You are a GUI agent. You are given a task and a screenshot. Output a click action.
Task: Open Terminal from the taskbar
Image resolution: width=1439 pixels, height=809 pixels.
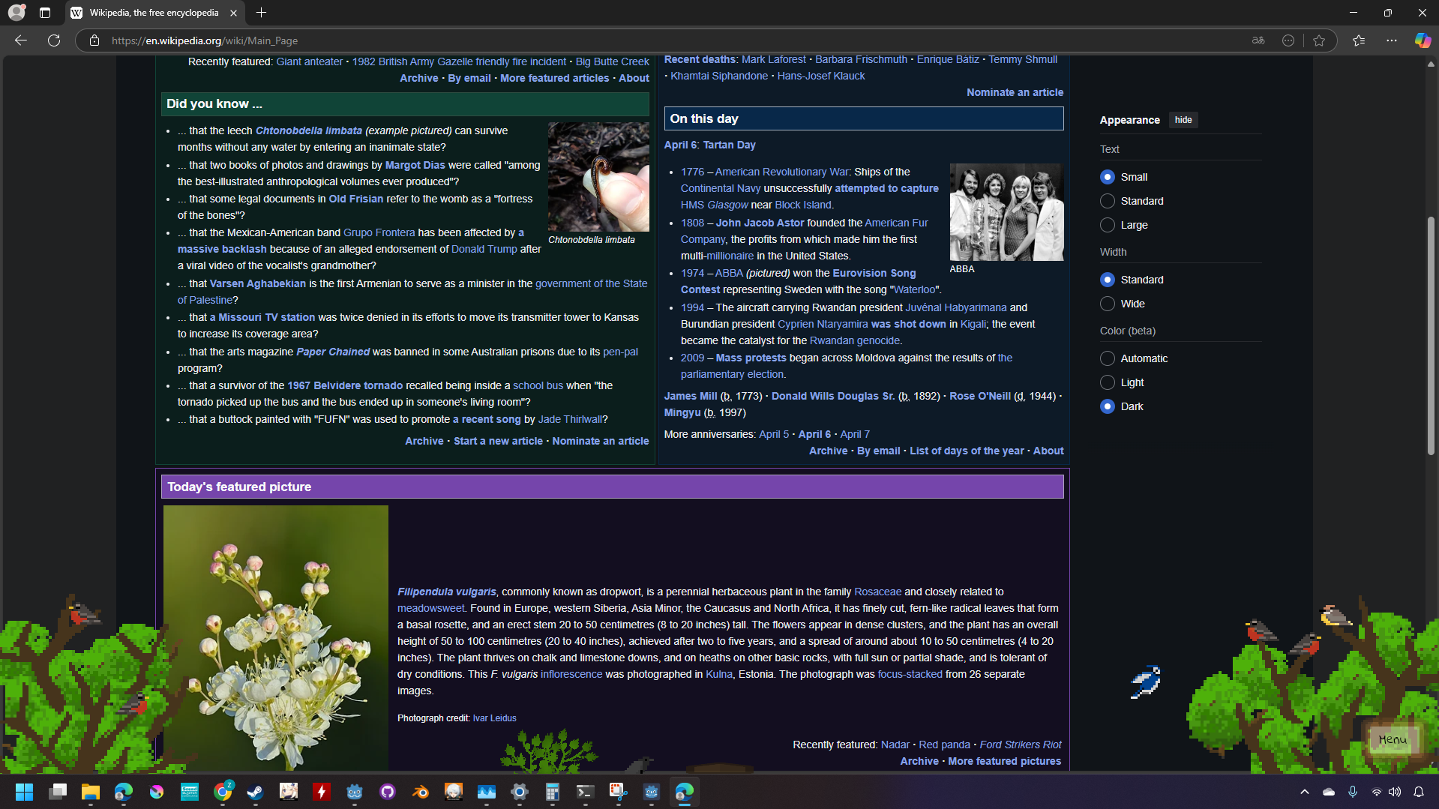pos(586,792)
